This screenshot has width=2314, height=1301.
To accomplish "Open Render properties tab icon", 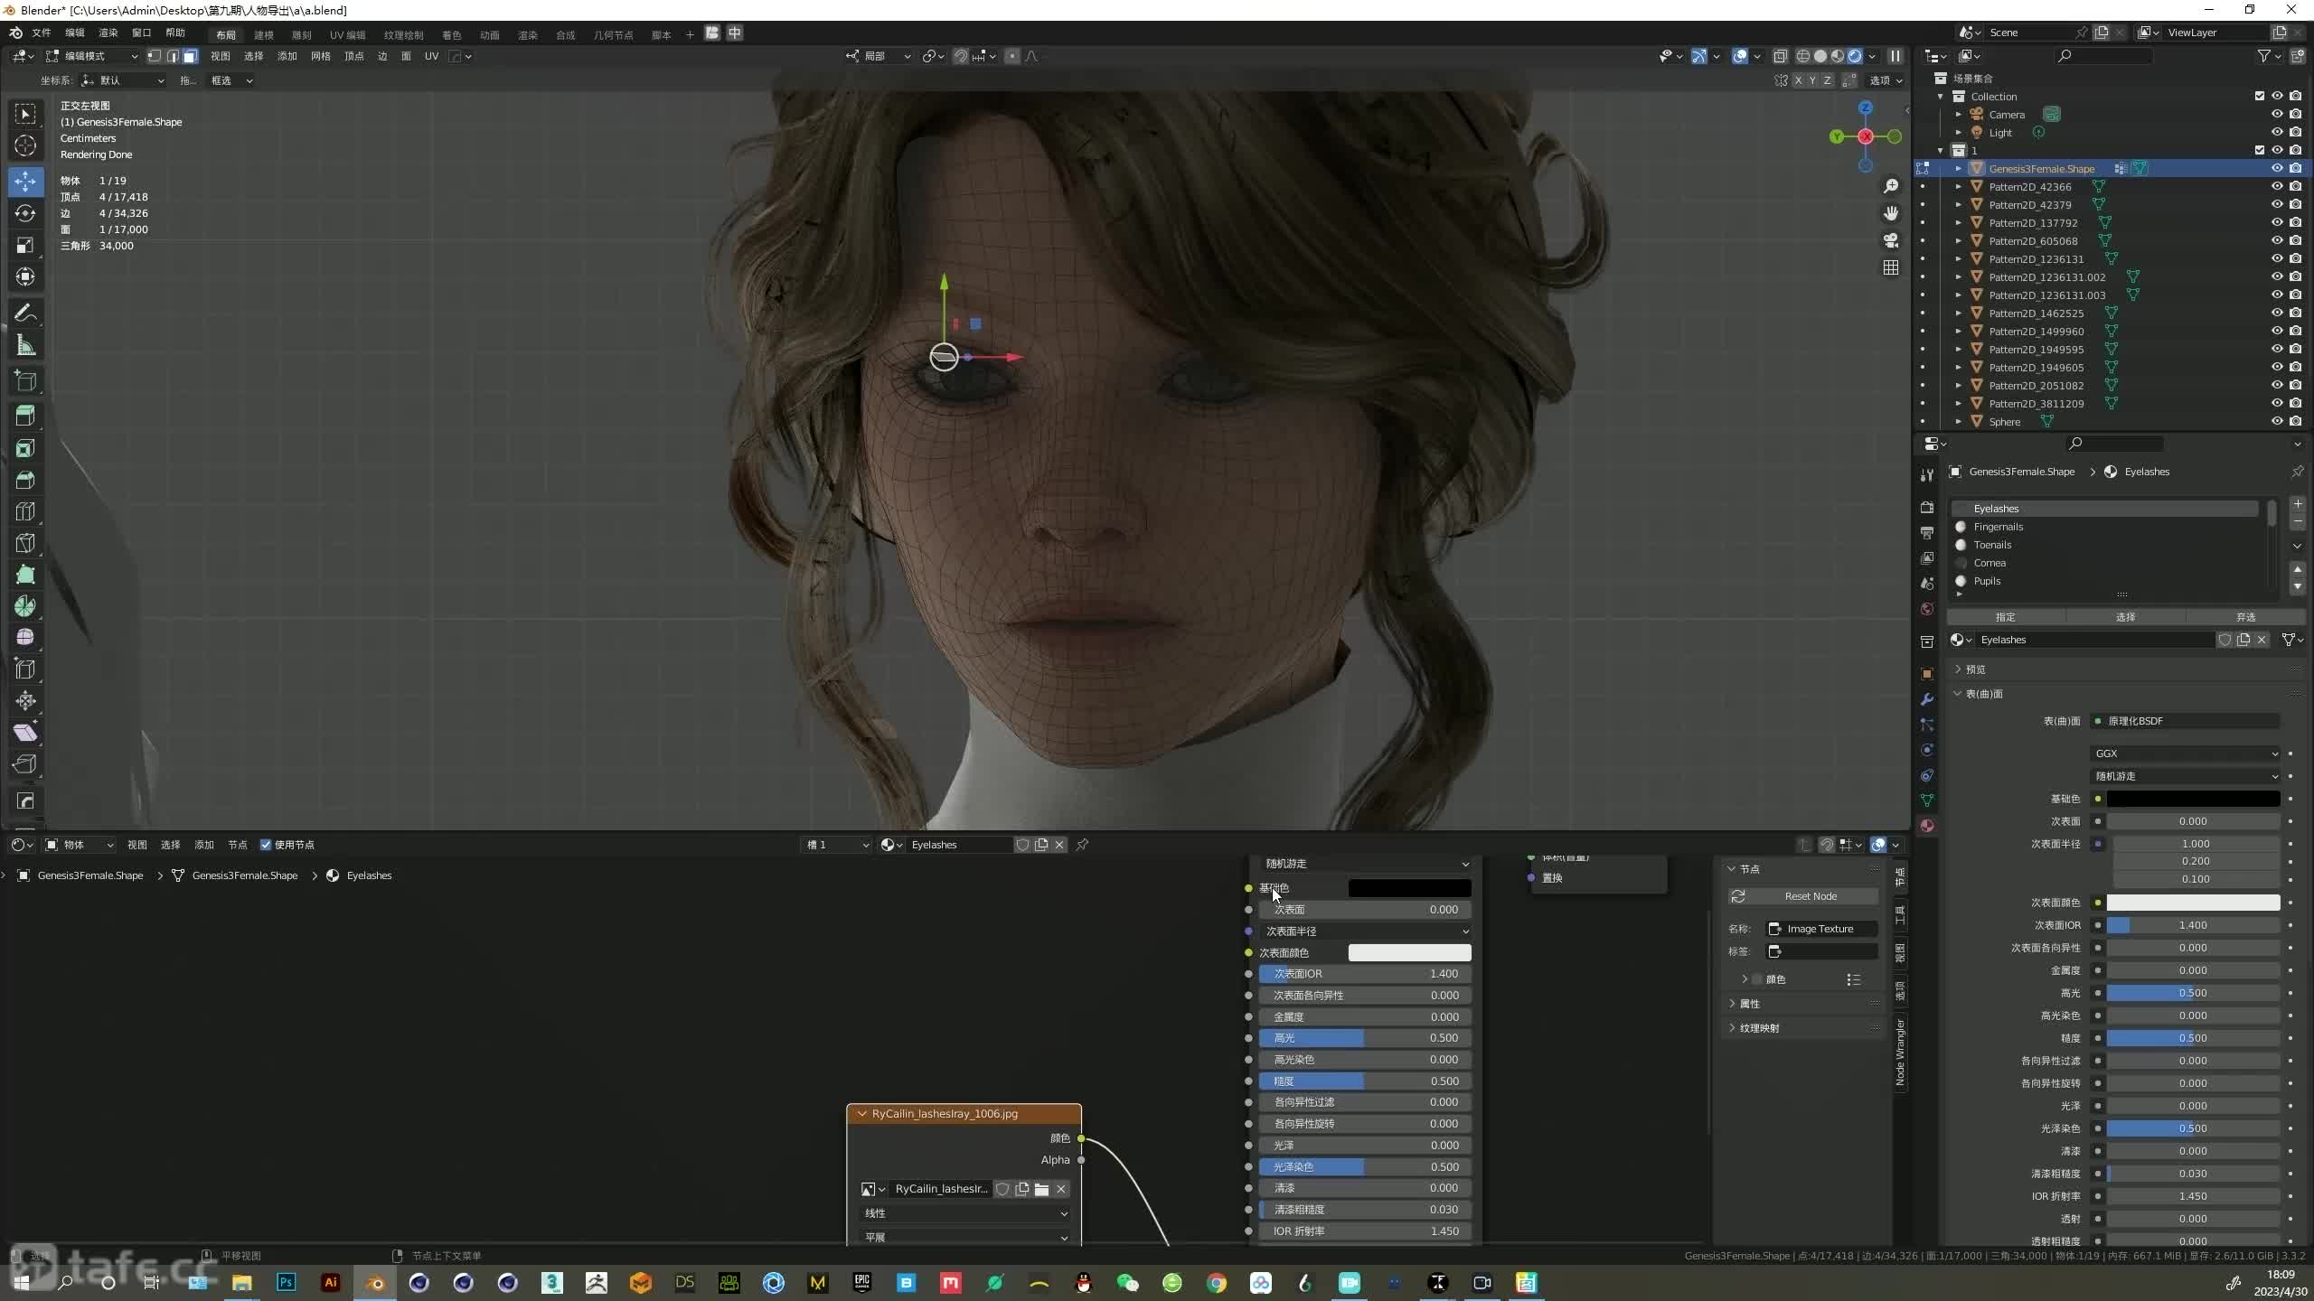I will 1927,508.
